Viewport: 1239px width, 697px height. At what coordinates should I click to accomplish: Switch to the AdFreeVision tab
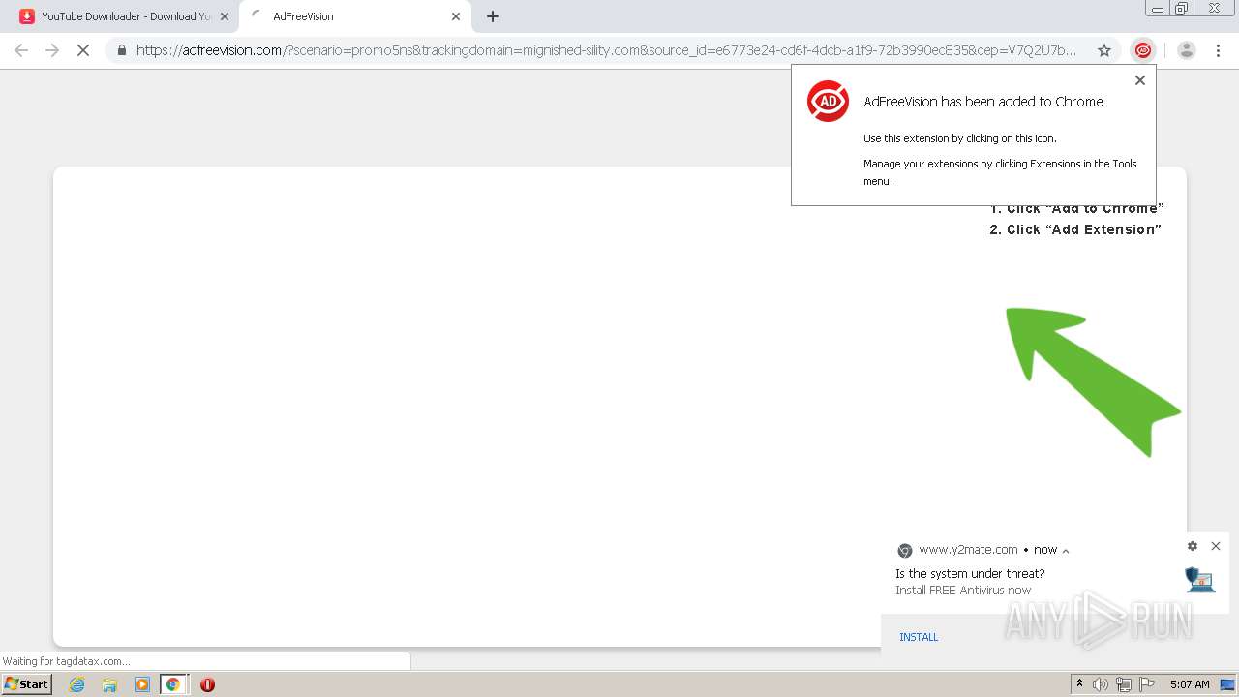[x=353, y=16]
